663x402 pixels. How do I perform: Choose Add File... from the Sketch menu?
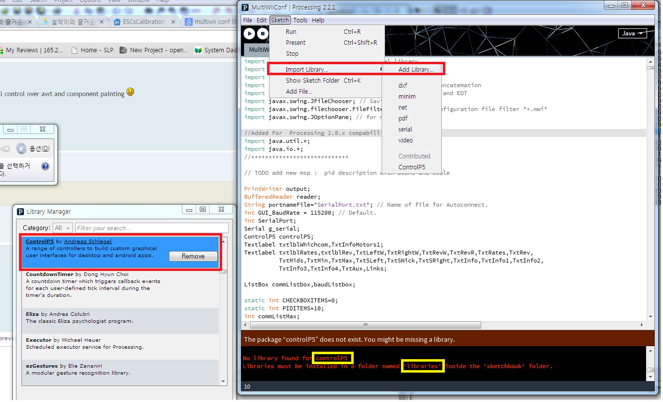[326, 91]
